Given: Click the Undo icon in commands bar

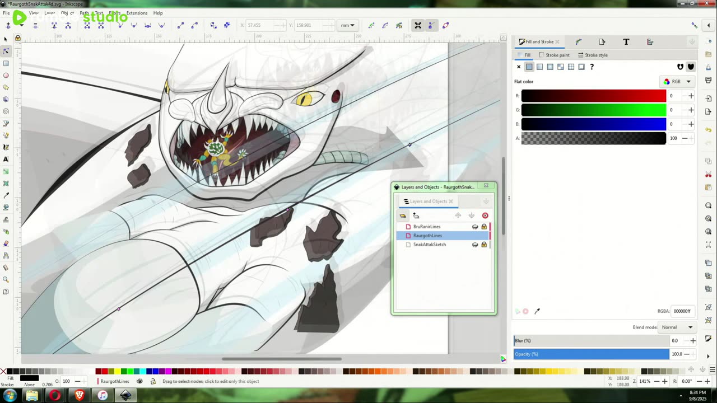Looking at the screenshot, I should point(709,130).
